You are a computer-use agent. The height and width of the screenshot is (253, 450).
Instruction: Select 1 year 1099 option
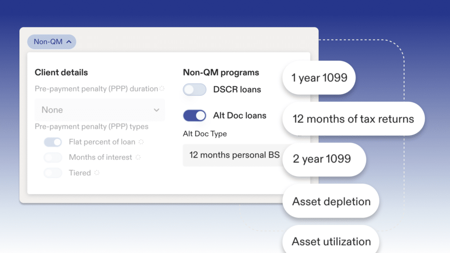pyautogui.click(x=319, y=78)
